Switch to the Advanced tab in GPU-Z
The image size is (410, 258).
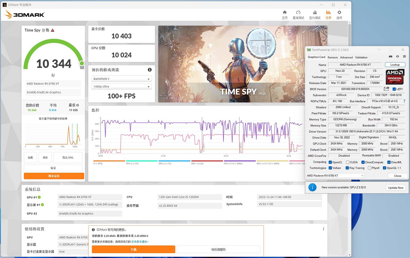346,57
